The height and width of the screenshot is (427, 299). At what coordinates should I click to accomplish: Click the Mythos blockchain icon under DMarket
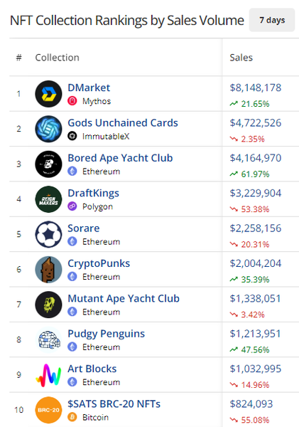[72, 101]
